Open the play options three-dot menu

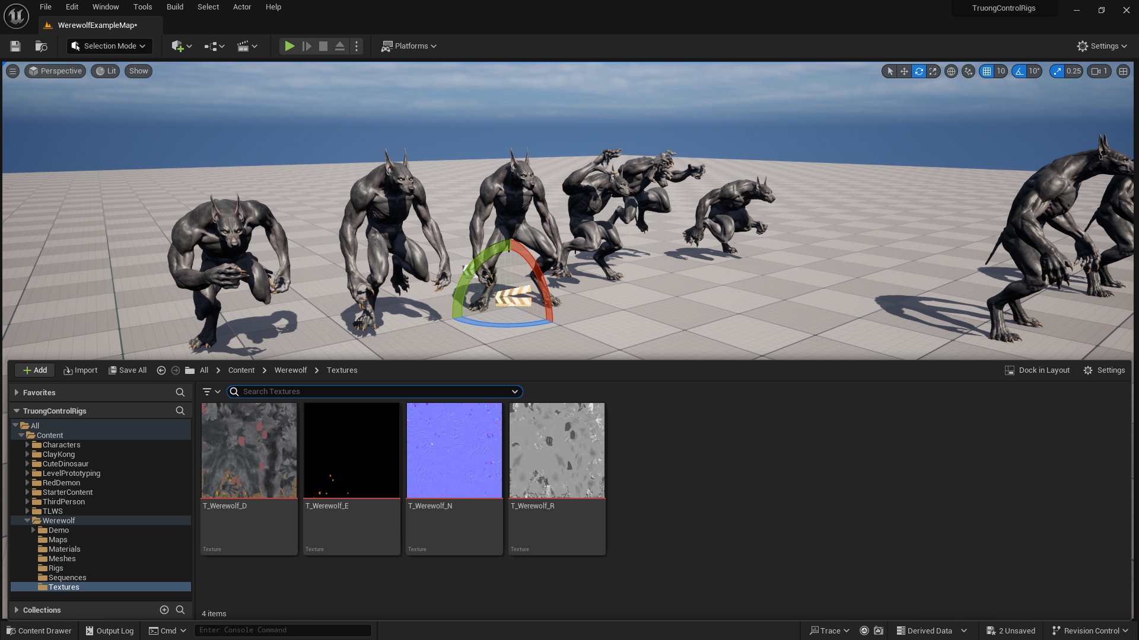click(357, 46)
